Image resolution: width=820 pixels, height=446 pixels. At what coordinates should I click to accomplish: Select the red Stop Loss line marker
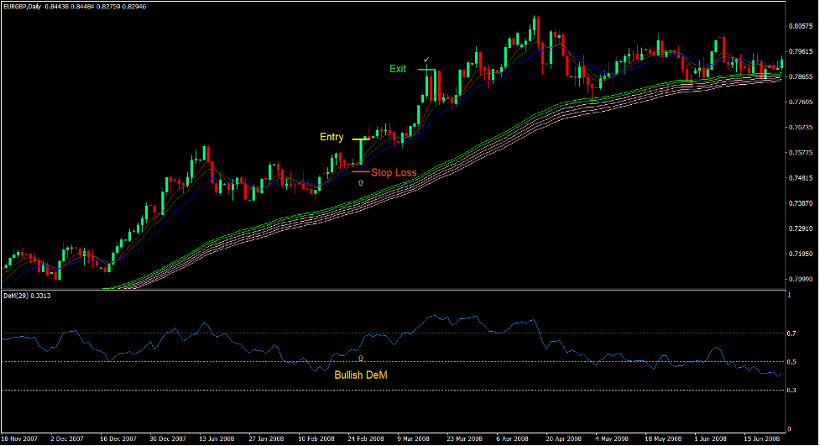(x=361, y=171)
